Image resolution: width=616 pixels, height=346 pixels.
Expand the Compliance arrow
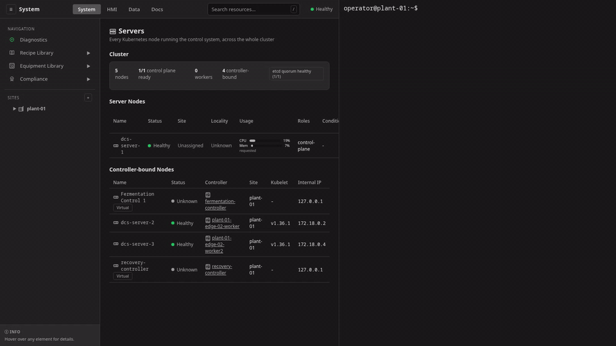[x=89, y=79]
